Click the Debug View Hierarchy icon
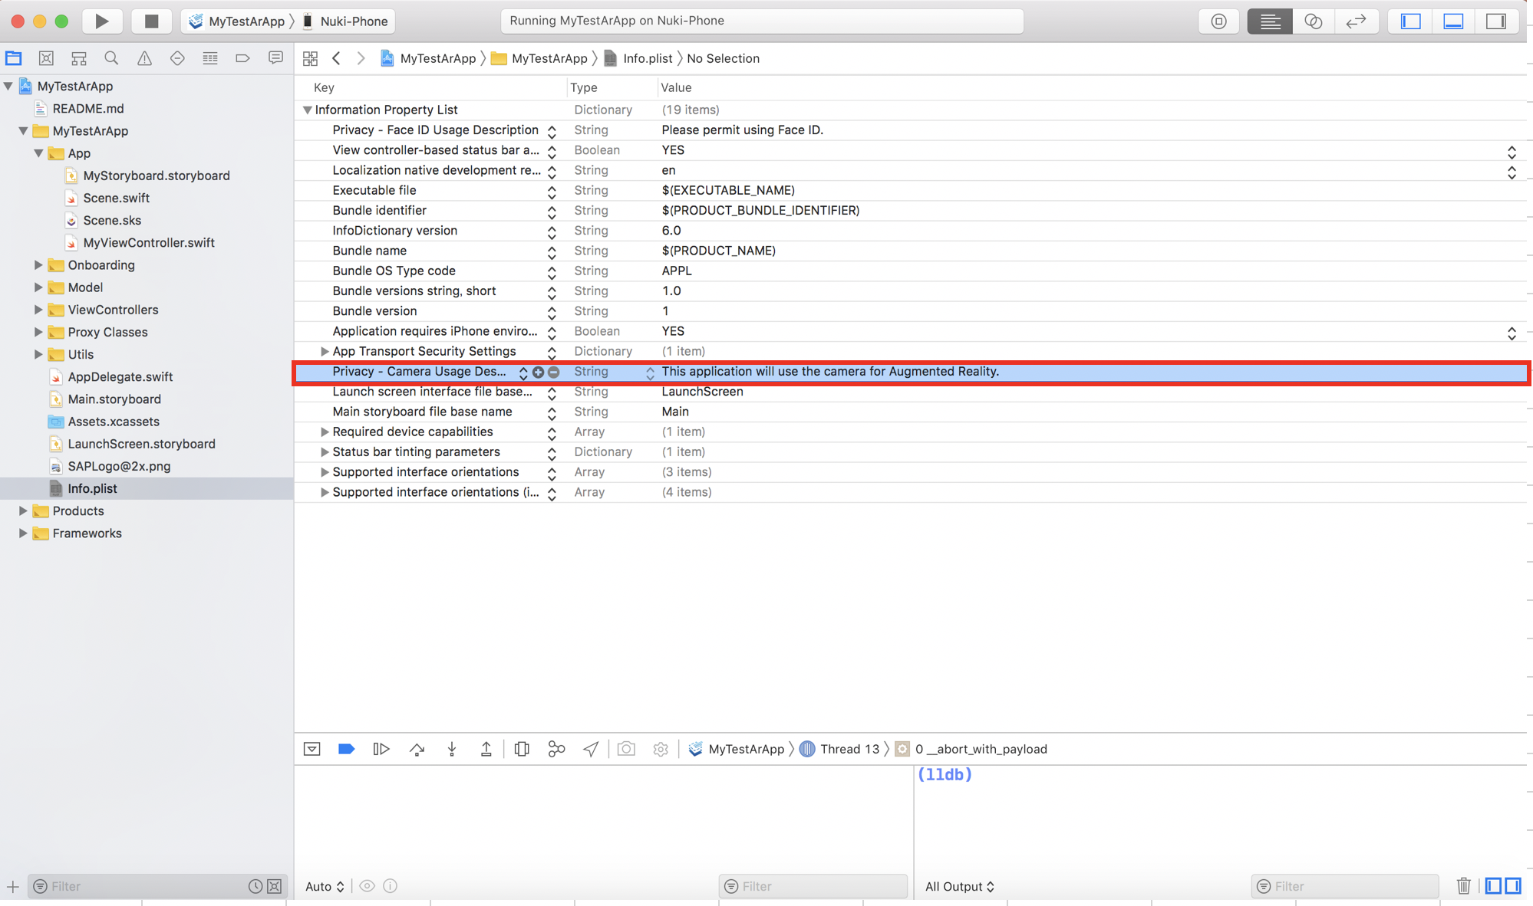 tap(522, 749)
